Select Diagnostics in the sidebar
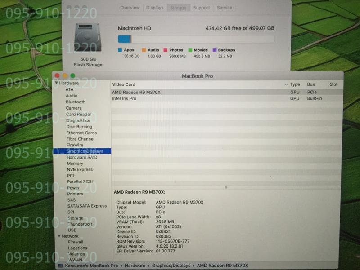Image resolution: width=360 pixels, height=270 pixels. pyautogui.click(x=78, y=120)
